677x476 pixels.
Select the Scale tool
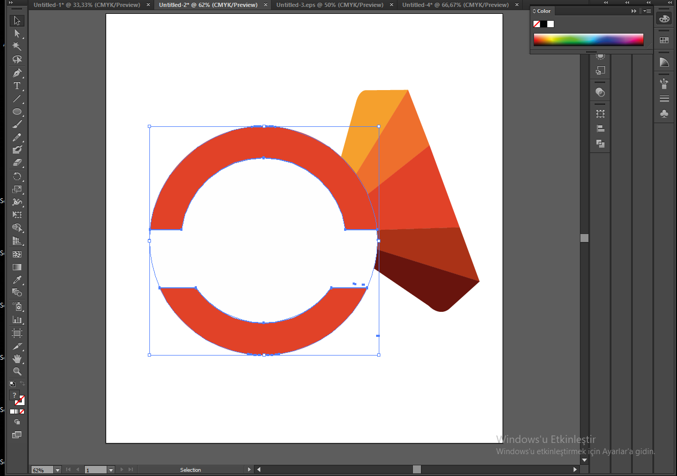(17, 189)
